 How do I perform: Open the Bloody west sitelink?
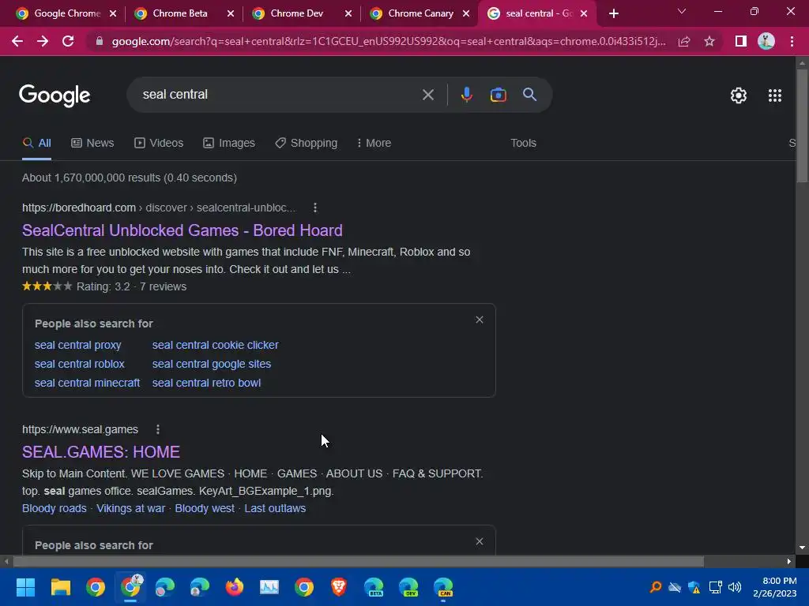(x=205, y=508)
